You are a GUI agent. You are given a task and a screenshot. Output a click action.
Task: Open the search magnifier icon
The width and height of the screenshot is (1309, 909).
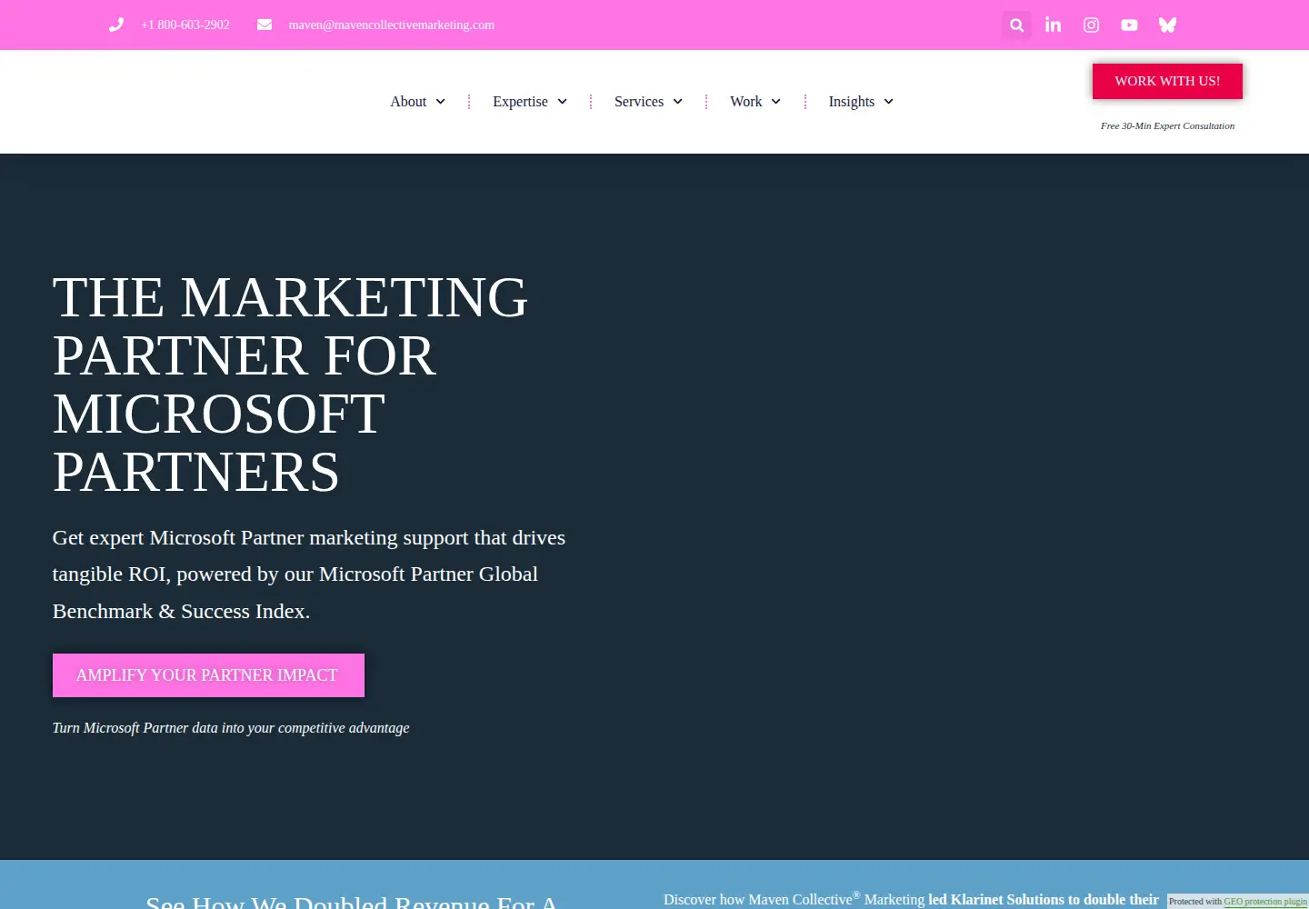tap(1017, 25)
